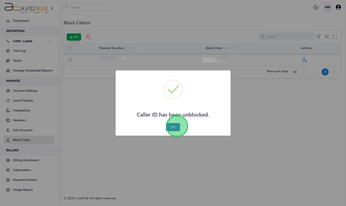This screenshot has height=206, width=346.
Task: Open column layout settings icon
Action: click(327, 37)
